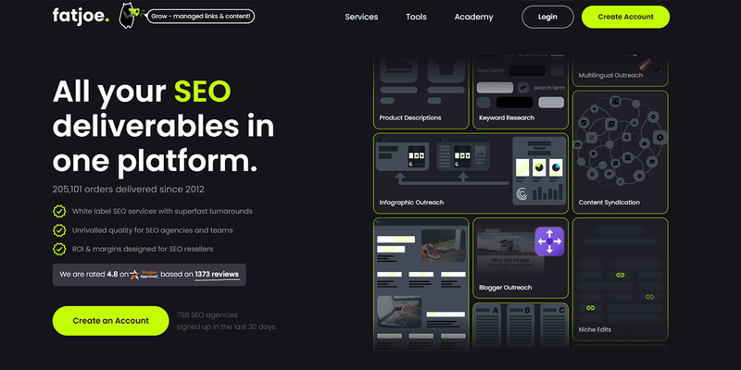The image size is (741, 370).
Task: Click checkmark badge beside ROI & margins text
Action: pos(59,249)
